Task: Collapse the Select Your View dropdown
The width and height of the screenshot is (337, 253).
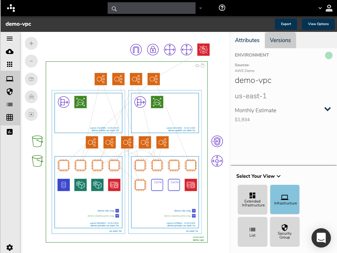Action: click(x=278, y=176)
